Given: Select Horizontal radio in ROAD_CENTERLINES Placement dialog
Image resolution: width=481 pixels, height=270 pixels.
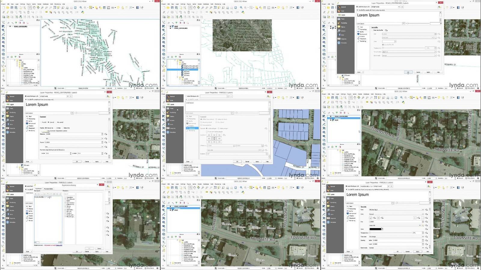Looking at the screenshot, I should click(56, 122).
